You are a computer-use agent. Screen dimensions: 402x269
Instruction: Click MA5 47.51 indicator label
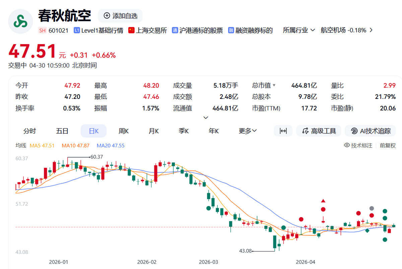click(x=42, y=145)
